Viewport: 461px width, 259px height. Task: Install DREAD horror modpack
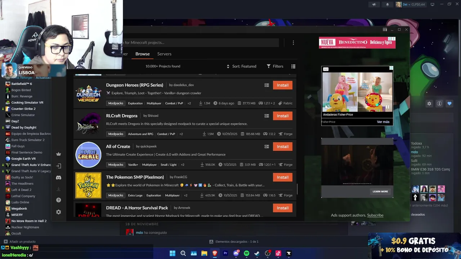coord(282,208)
